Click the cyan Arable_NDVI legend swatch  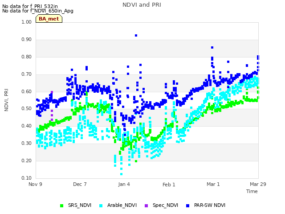101,206
